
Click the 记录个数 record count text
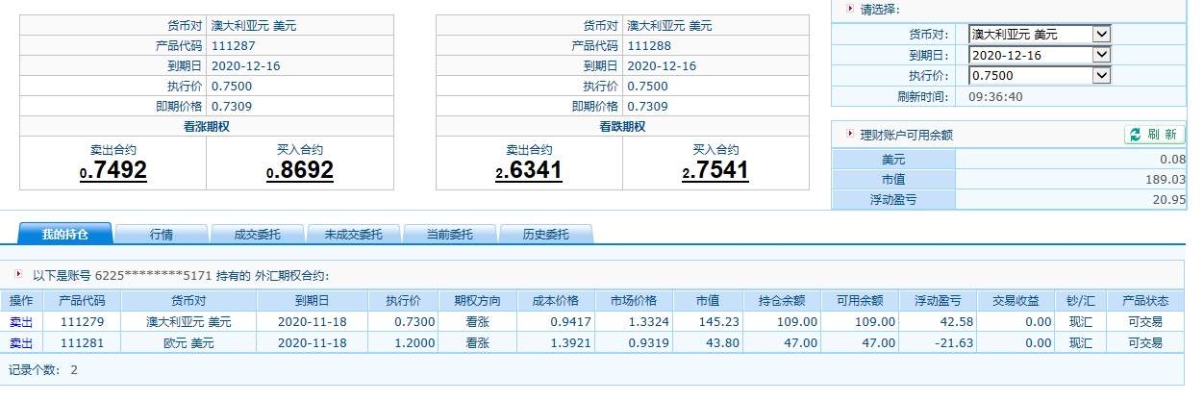click(43, 369)
